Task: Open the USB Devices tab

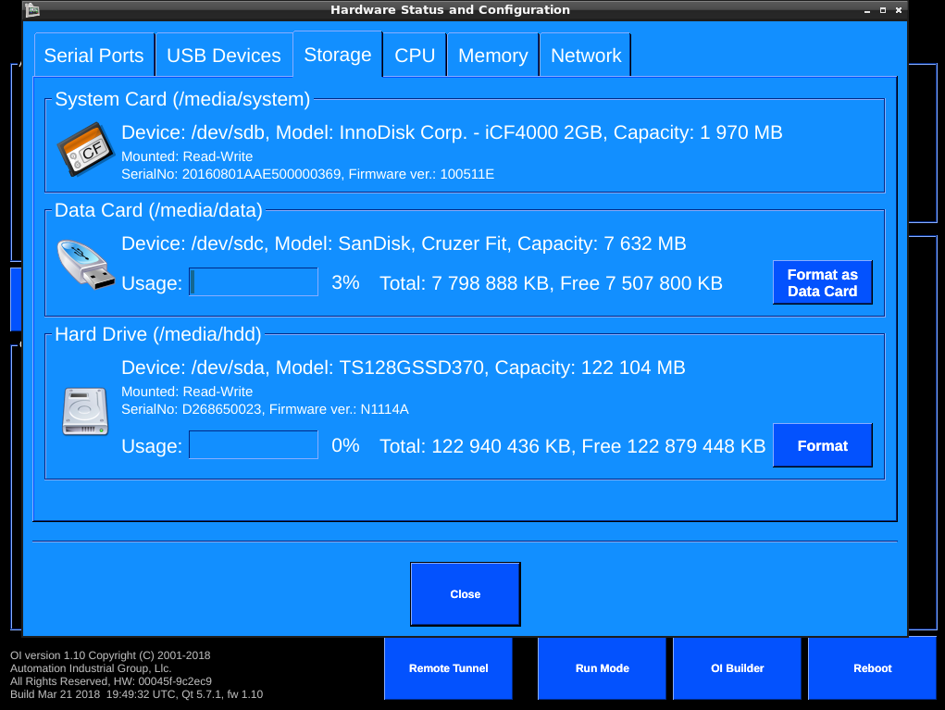Action: (224, 56)
